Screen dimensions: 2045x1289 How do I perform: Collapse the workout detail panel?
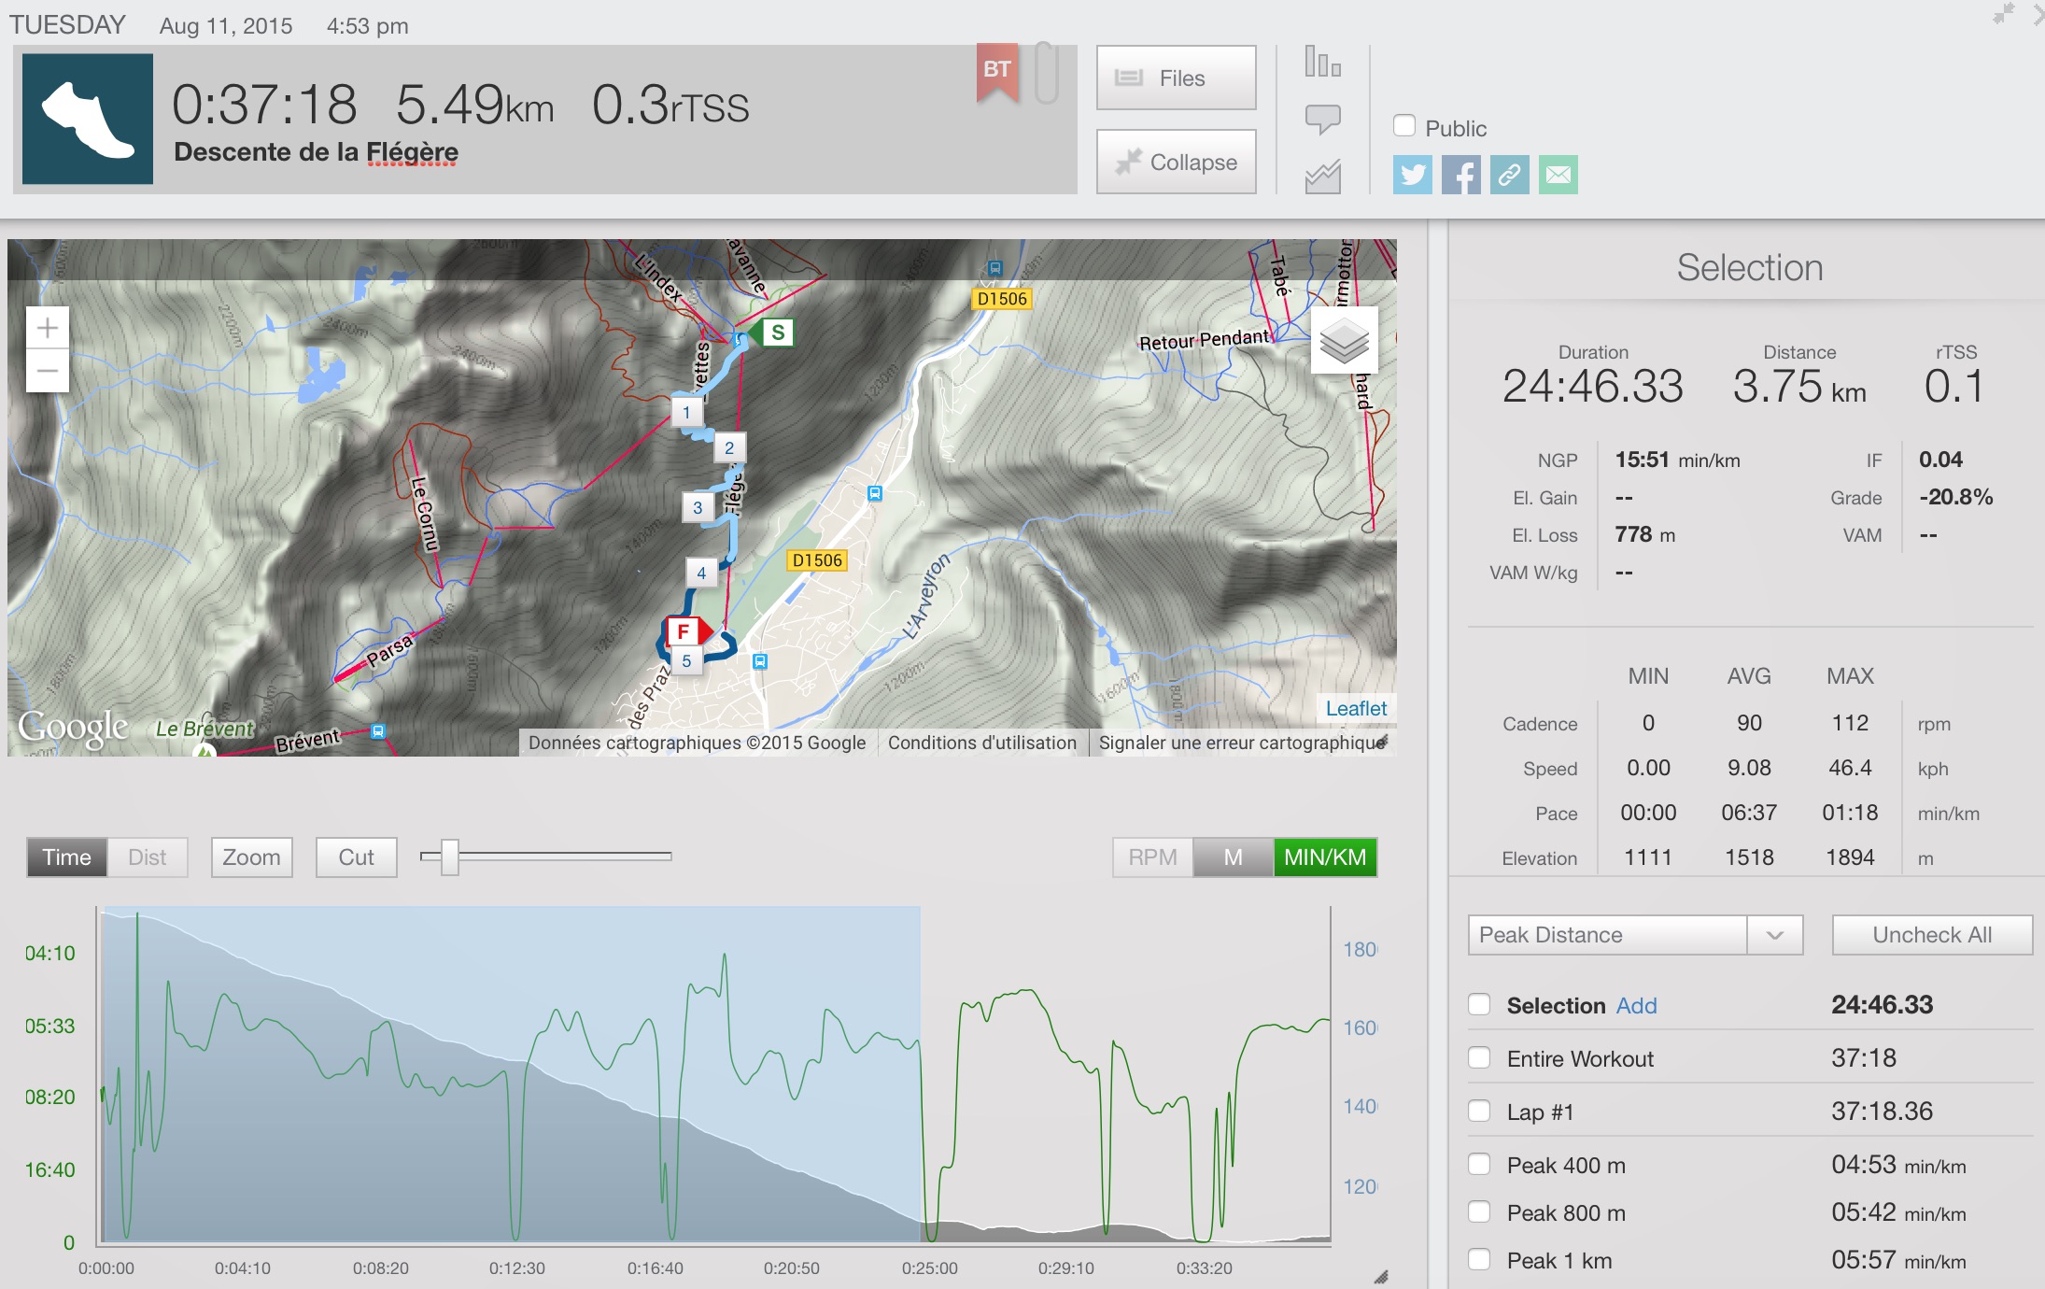[x=1176, y=162]
